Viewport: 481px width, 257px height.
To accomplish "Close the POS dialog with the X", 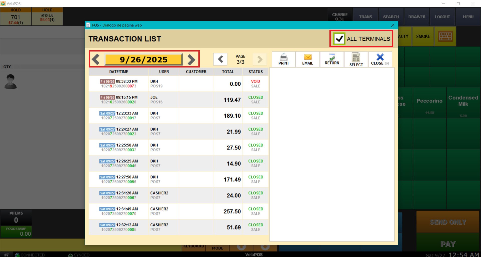I will (393, 25).
